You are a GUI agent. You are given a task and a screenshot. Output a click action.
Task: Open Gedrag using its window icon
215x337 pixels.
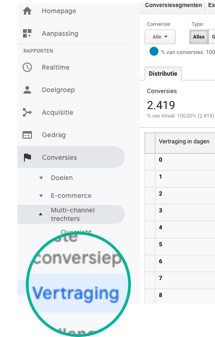(27, 135)
